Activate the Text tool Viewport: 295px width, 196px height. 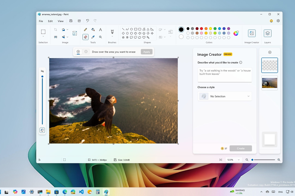(101, 29)
